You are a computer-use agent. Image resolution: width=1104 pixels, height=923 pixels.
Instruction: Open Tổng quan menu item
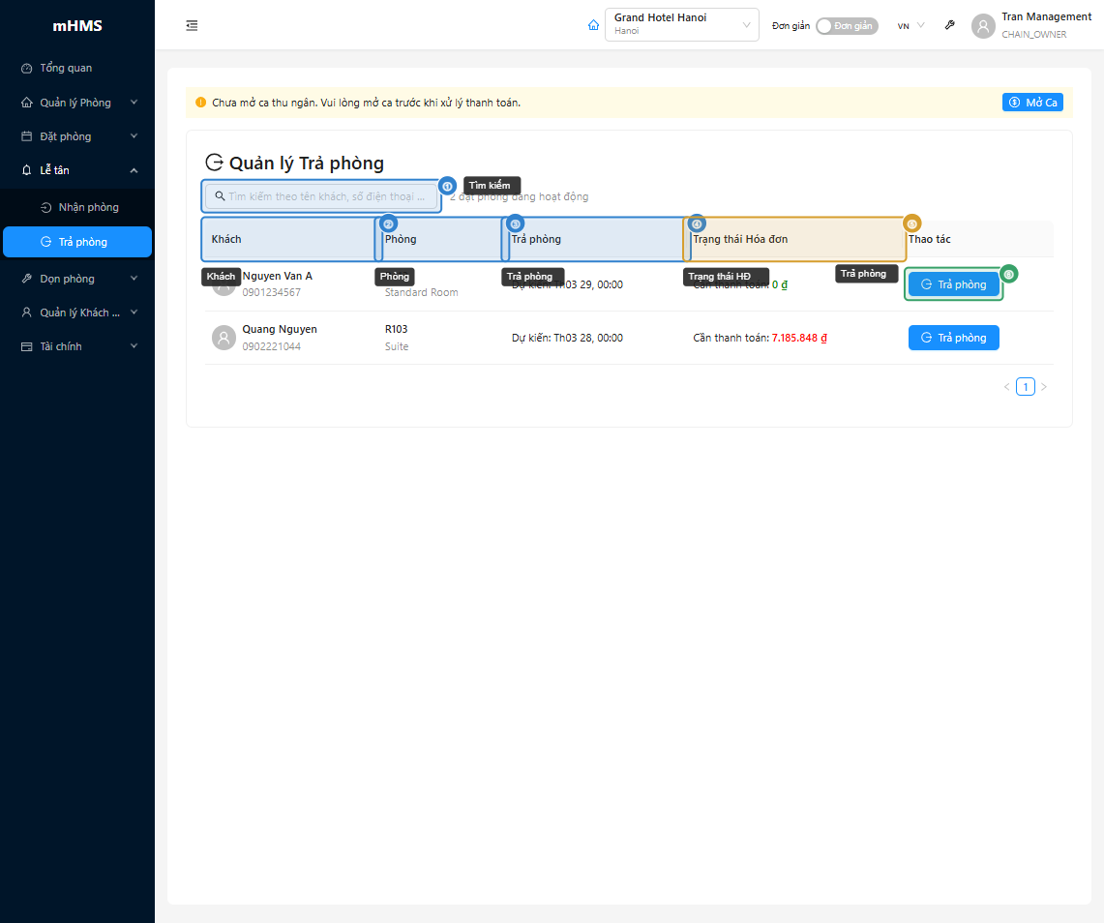77,69
